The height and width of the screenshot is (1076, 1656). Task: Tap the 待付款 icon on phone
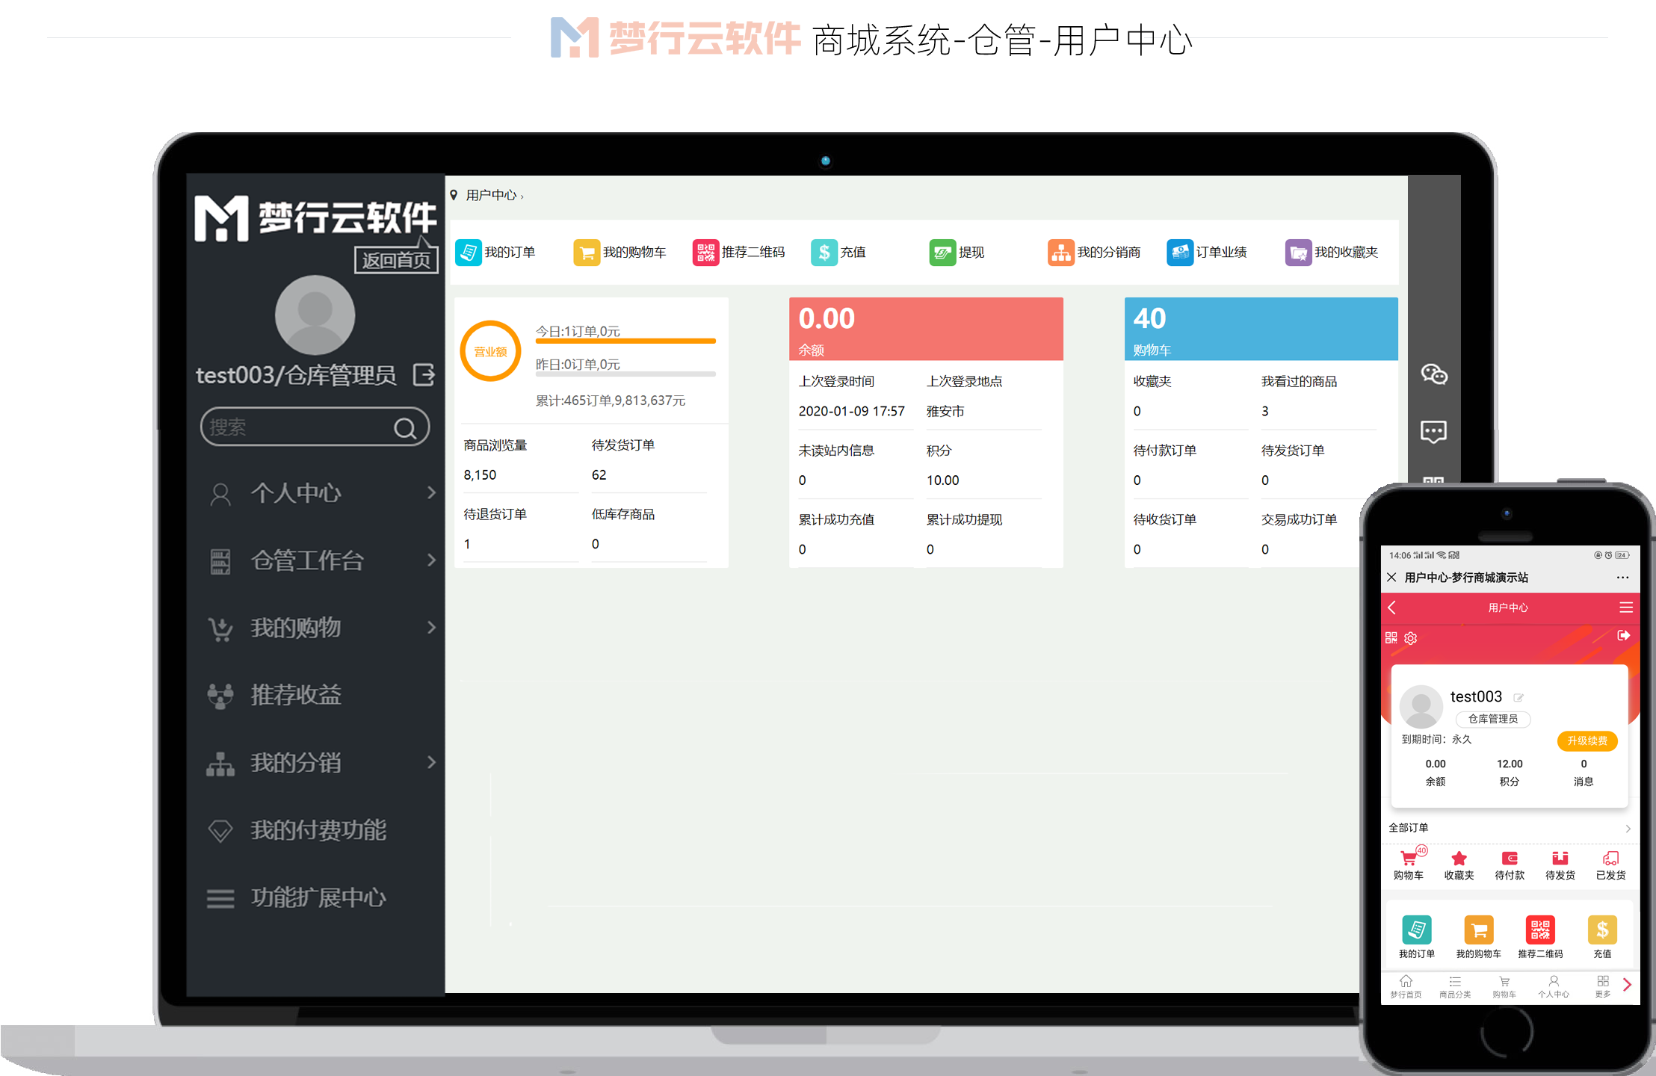click(1510, 858)
